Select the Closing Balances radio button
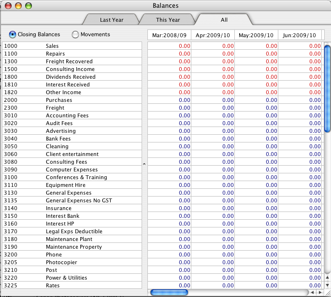This screenshot has height=297, width=331. coord(13,34)
